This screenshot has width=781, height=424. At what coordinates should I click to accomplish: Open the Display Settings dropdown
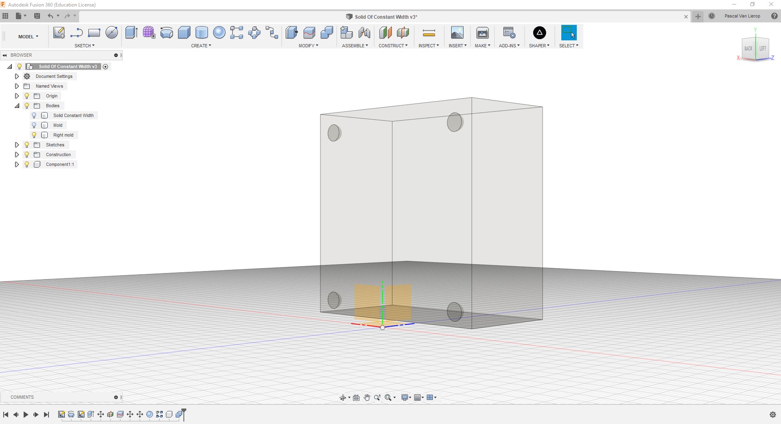[406, 397]
